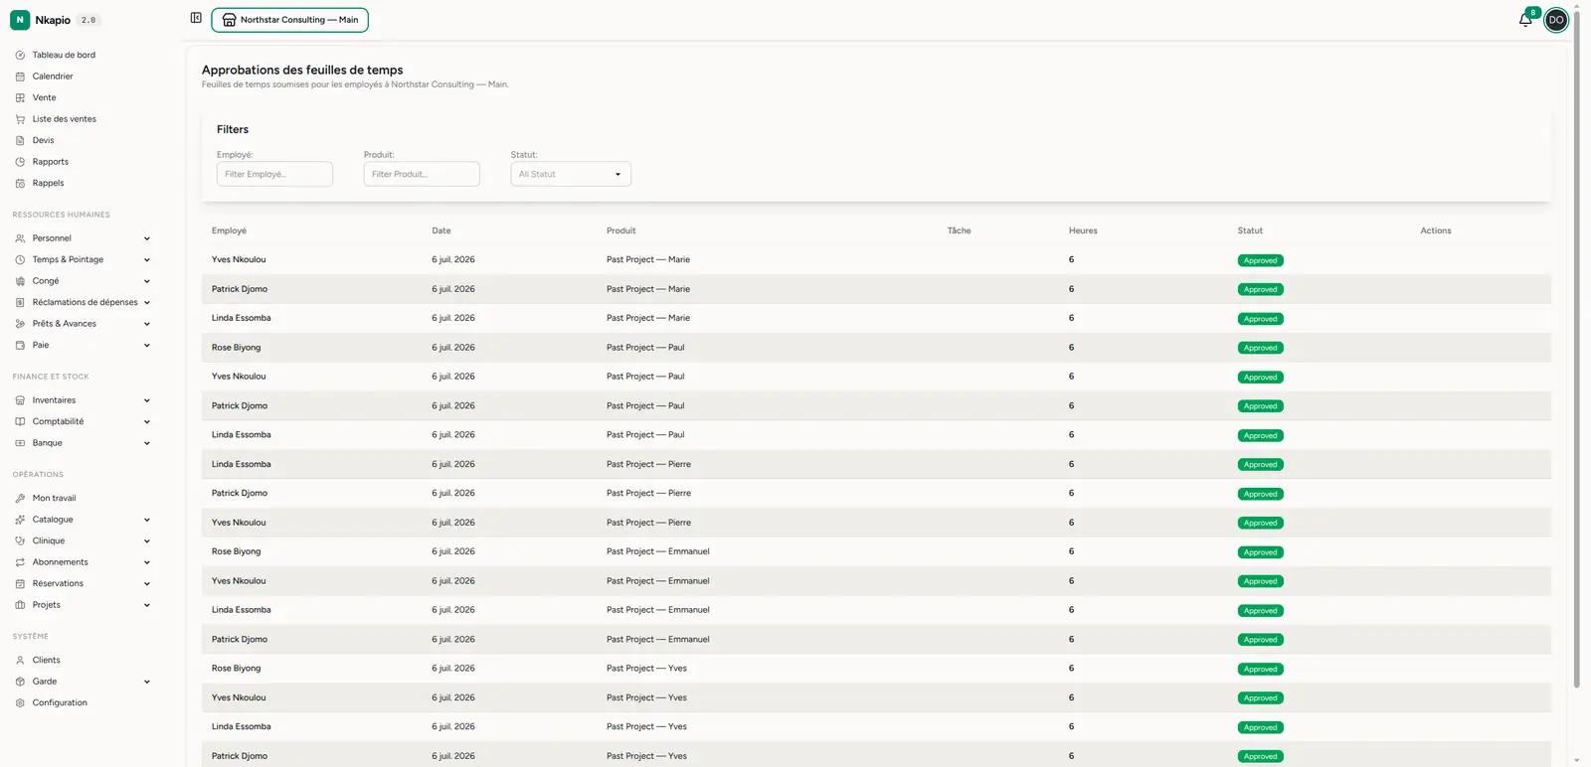Screen dimensions: 1591x767
Task: Toggle the sidebar collapse icon
Action: coord(196,18)
